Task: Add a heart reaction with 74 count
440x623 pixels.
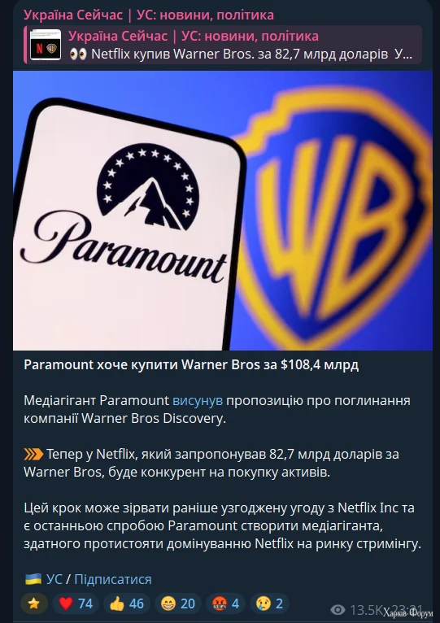Action: 76,603
